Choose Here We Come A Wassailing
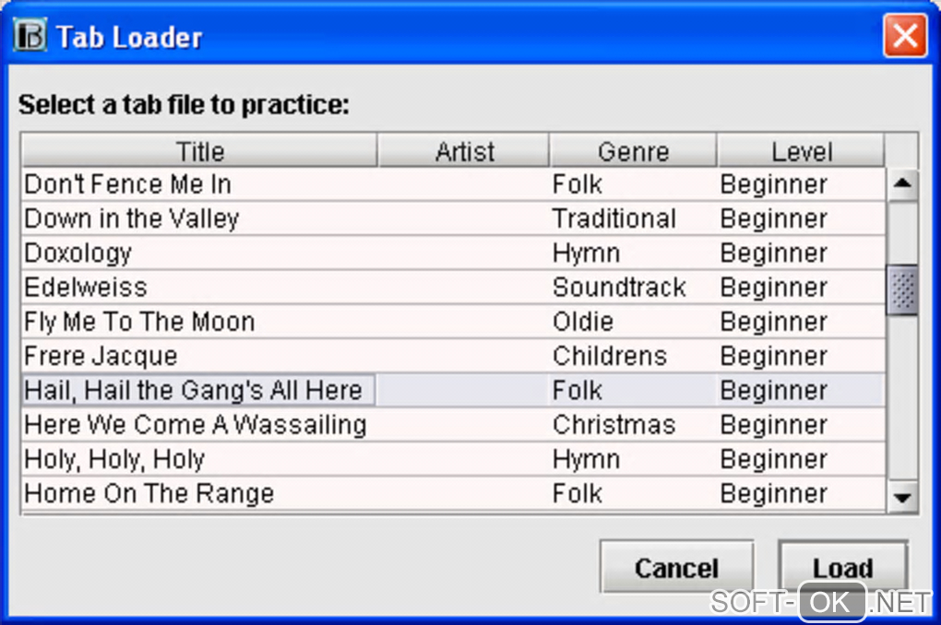Viewport: 941px width, 625px height. [196, 425]
